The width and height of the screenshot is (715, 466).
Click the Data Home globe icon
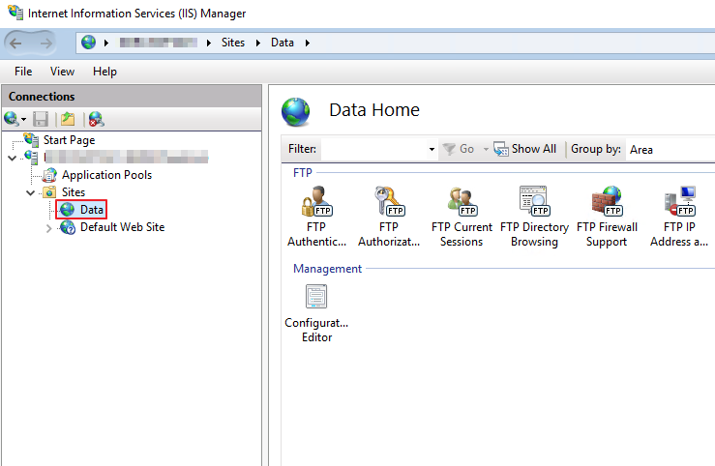[295, 112]
